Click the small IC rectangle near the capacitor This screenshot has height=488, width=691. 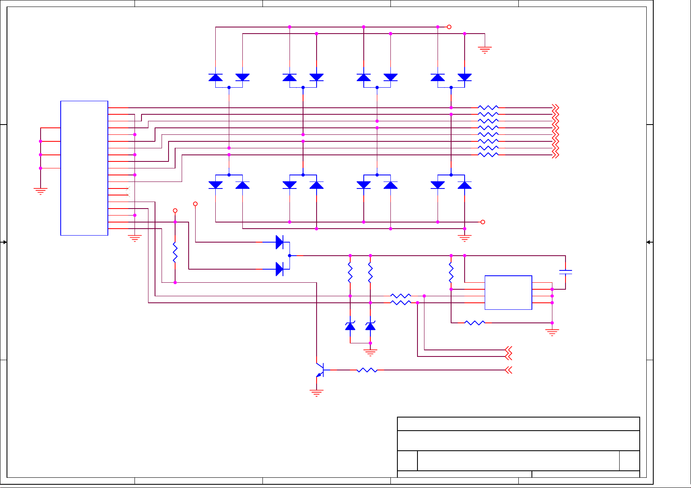(509, 293)
